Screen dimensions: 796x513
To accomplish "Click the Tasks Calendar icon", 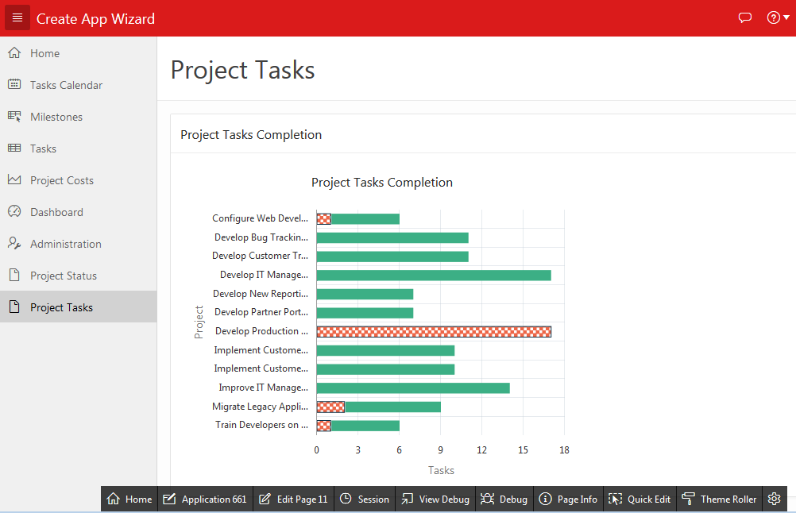I will 14,84.
